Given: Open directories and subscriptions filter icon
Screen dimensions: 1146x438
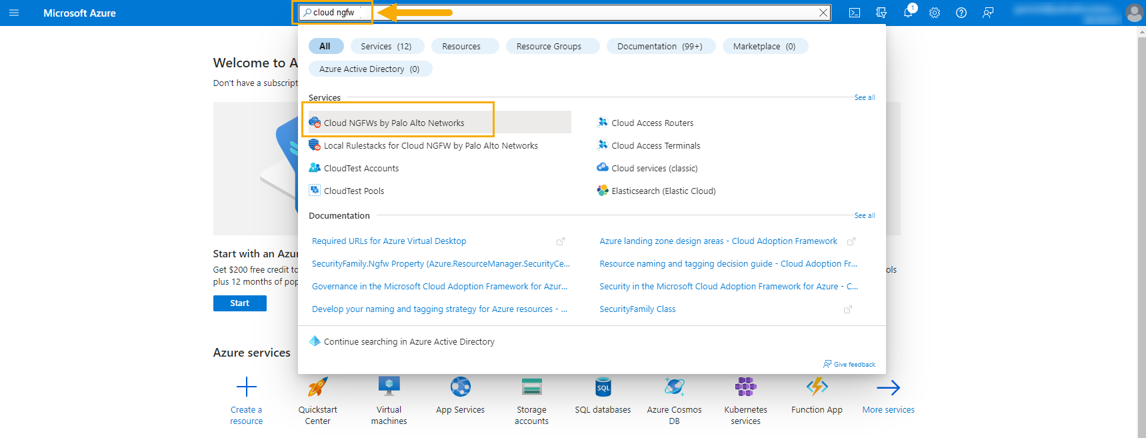Looking at the screenshot, I should point(881,13).
